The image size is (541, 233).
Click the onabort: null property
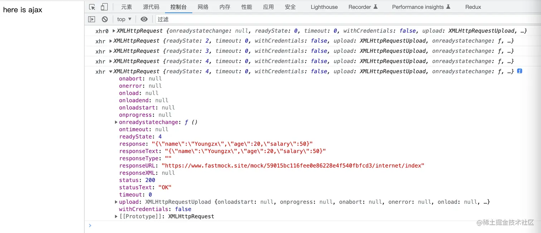tap(140, 78)
